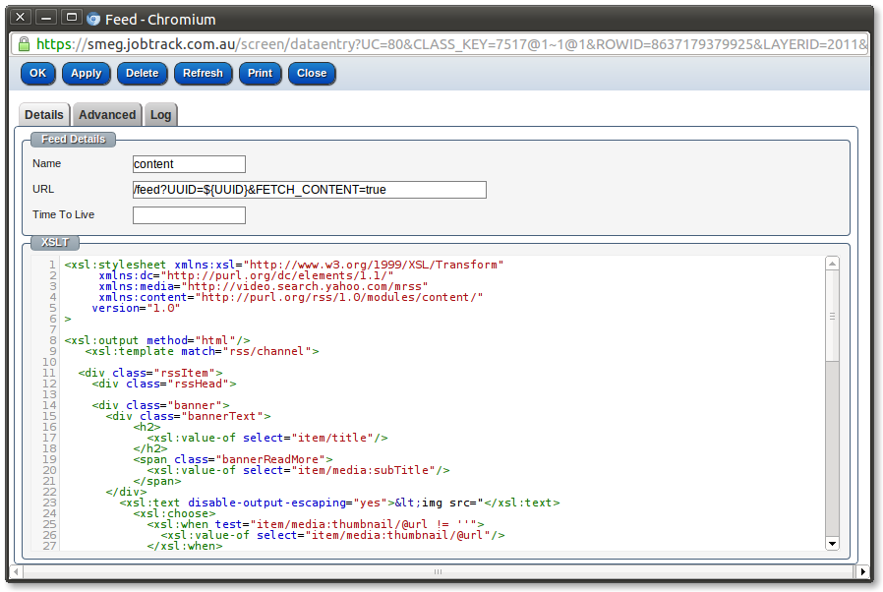Switch to the Advanced tab
This screenshot has width=883, height=592.
click(107, 115)
